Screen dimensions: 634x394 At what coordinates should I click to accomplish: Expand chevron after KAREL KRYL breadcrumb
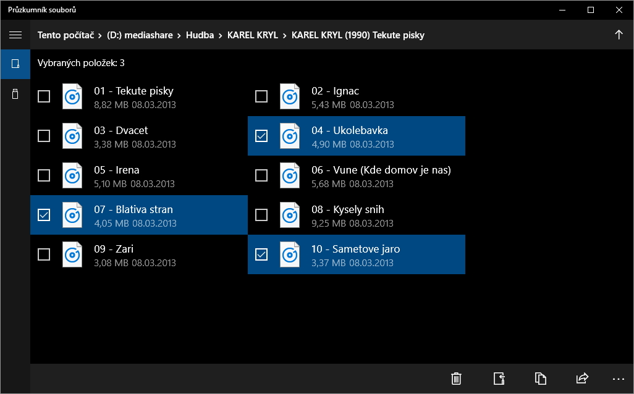pos(285,36)
